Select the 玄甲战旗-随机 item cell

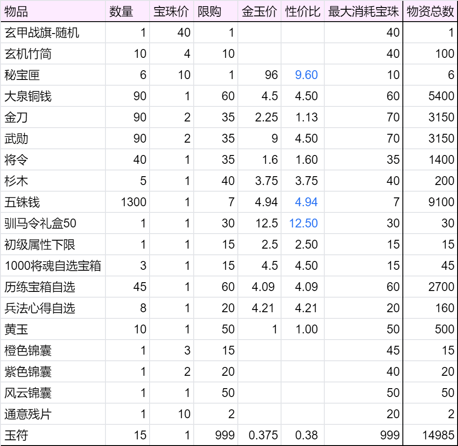(x=53, y=32)
